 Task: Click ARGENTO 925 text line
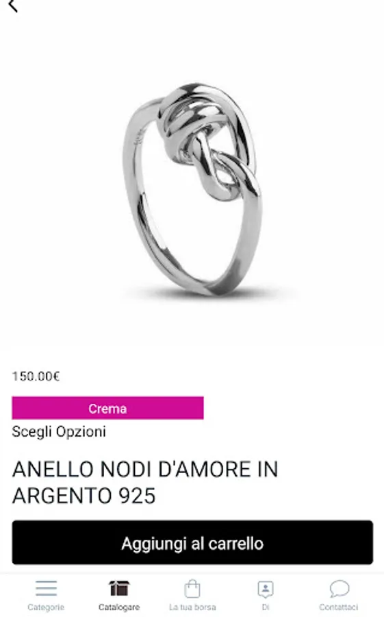[84, 496]
